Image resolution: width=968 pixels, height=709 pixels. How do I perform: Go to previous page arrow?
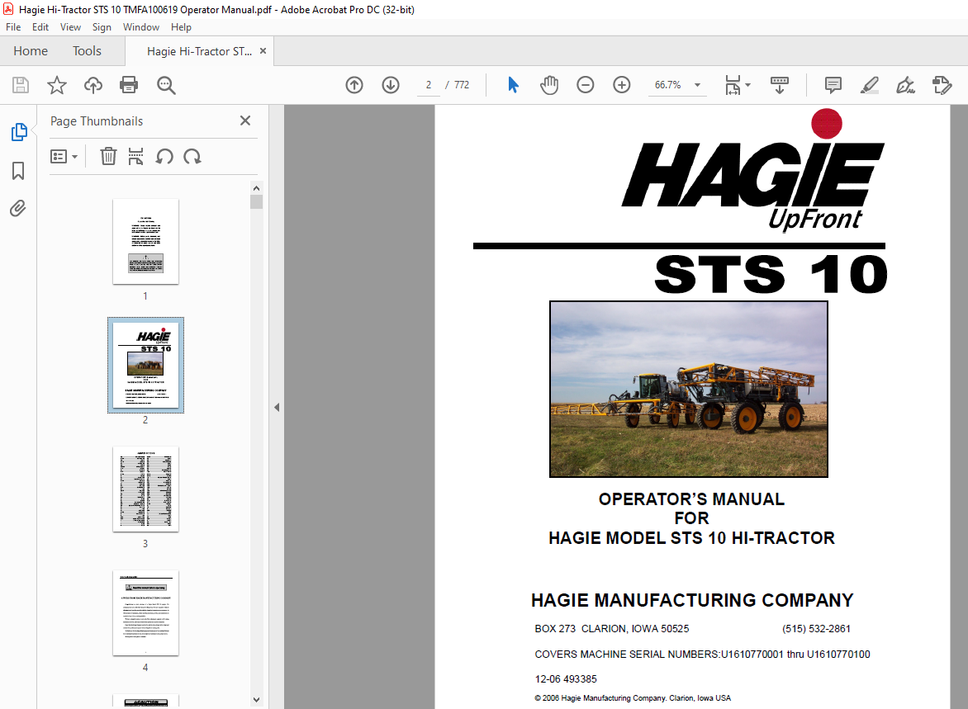click(x=354, y=85)
